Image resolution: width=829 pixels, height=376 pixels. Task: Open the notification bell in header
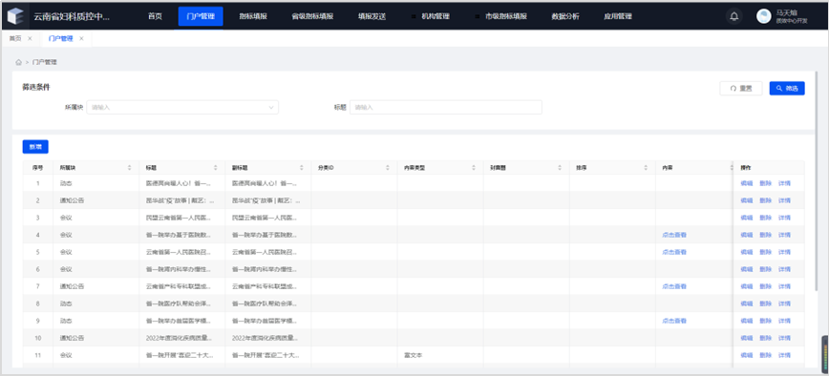tap(733, 16)
